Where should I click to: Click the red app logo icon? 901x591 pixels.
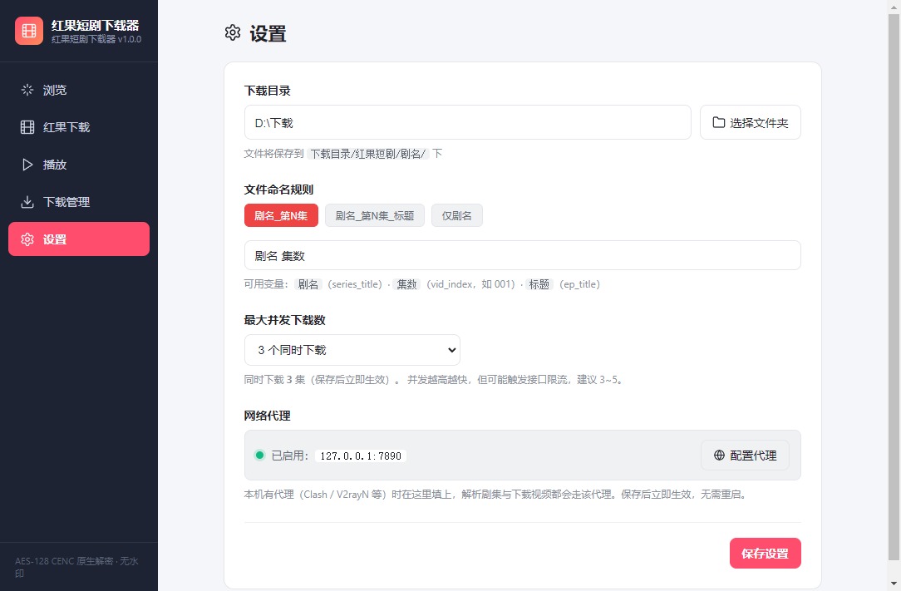click(x=29, y=31)
